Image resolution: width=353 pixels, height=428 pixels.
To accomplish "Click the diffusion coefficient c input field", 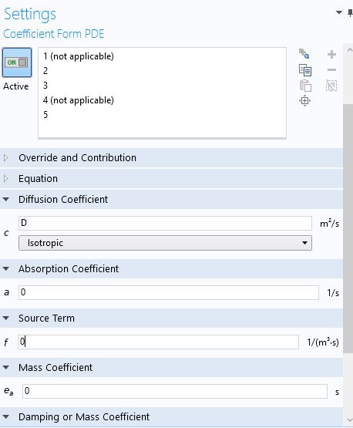I will (x=165, y=224).
